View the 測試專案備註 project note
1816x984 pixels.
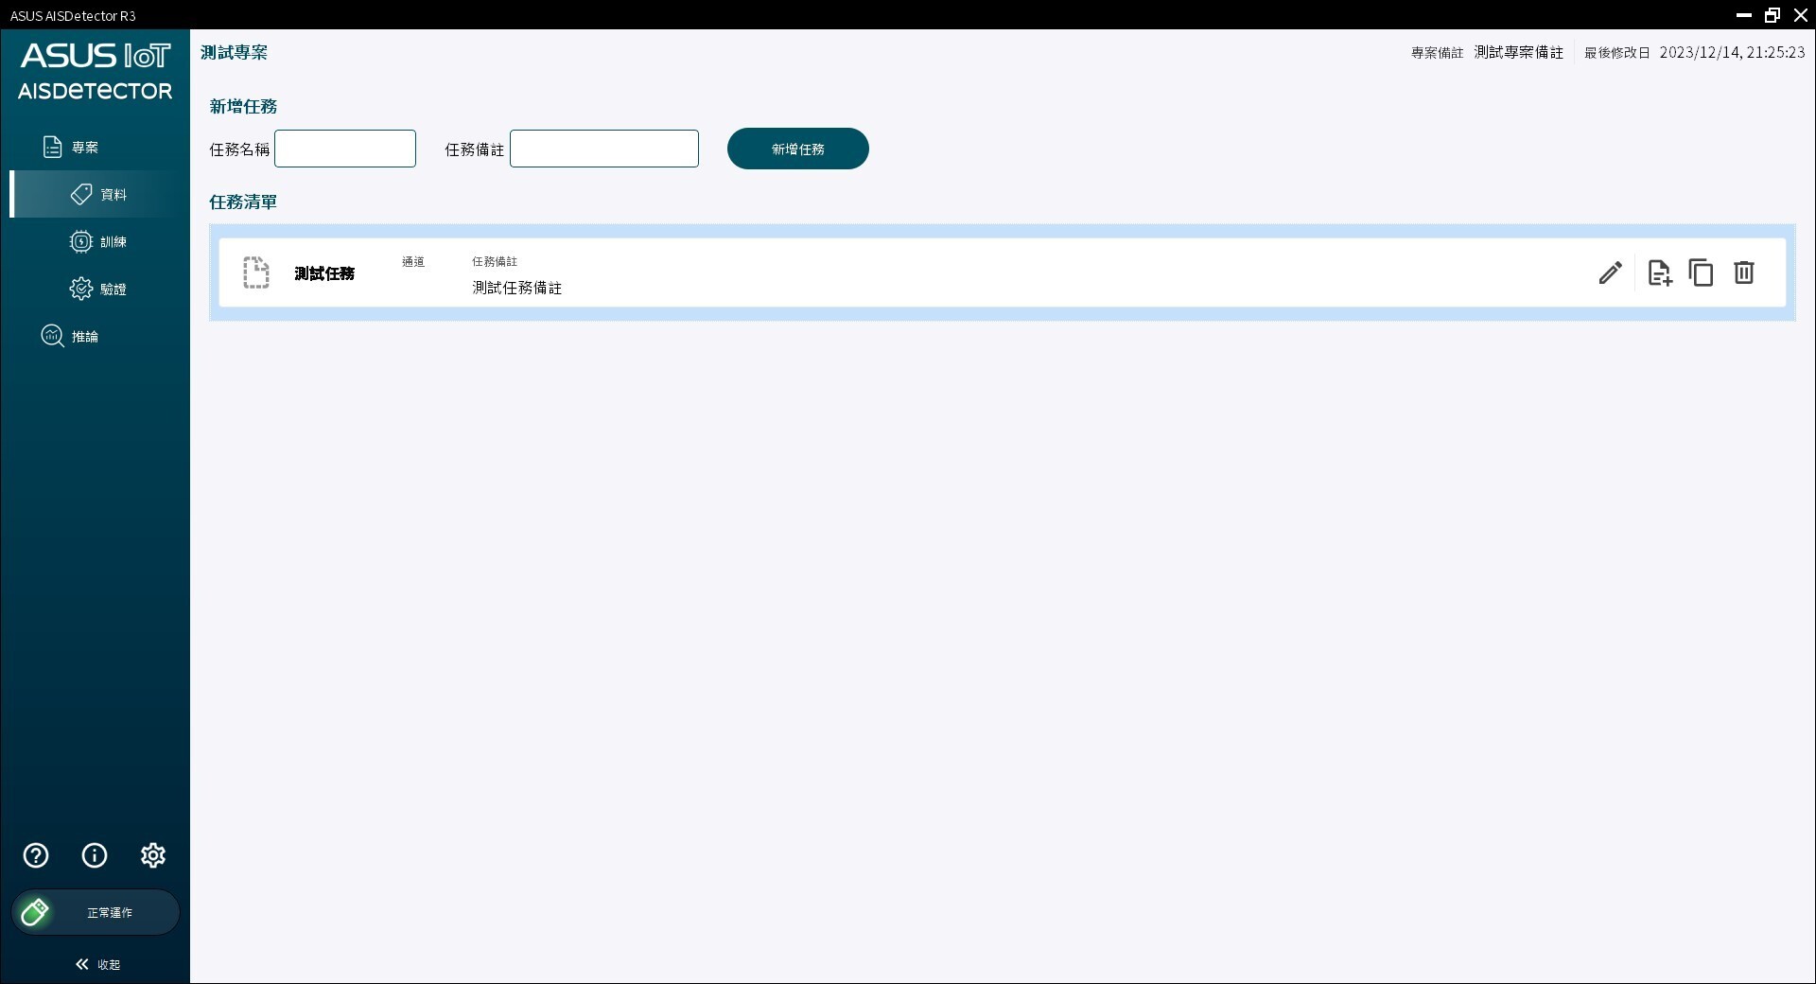click(1517, 52)
